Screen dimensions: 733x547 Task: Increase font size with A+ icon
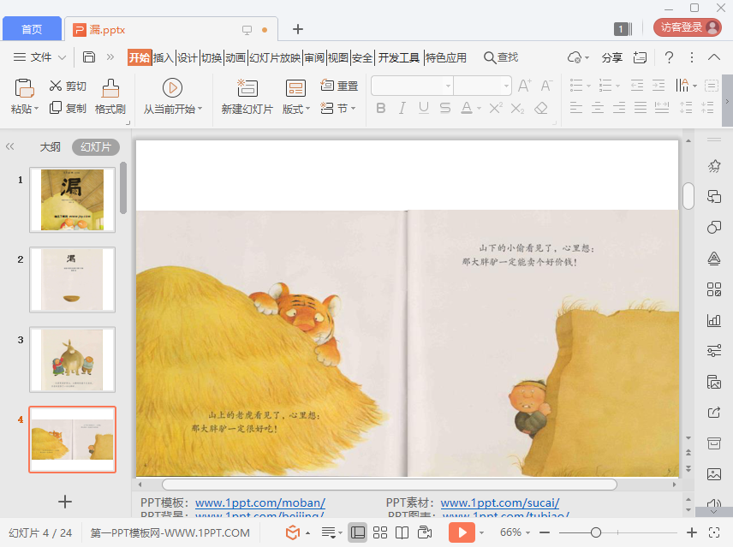point(524,86)
